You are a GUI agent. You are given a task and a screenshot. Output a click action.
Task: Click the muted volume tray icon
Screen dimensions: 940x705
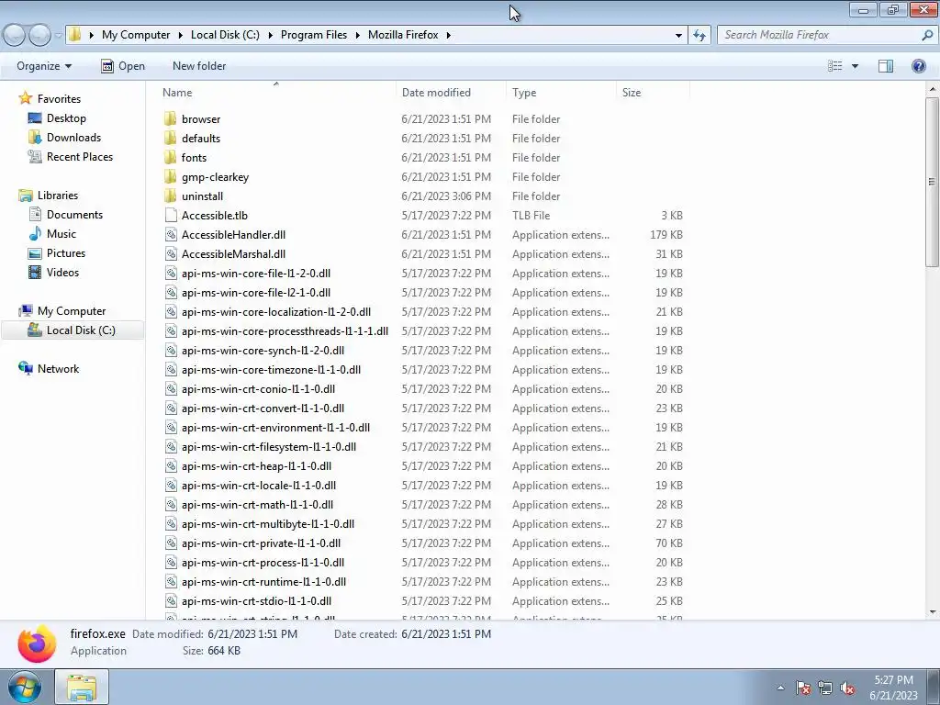coord(847,688)
